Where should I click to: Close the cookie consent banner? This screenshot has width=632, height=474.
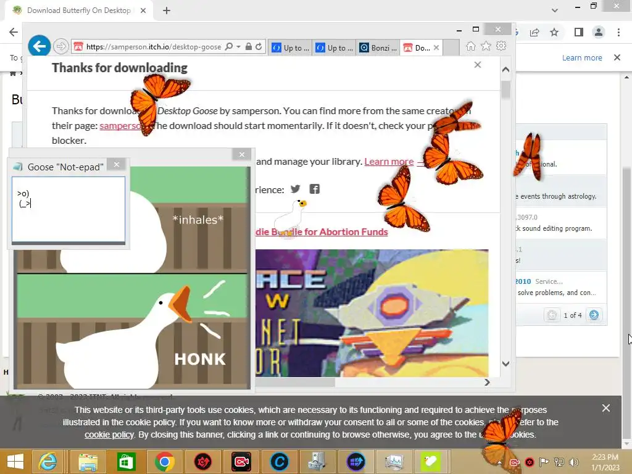click(x=606, y=408)
